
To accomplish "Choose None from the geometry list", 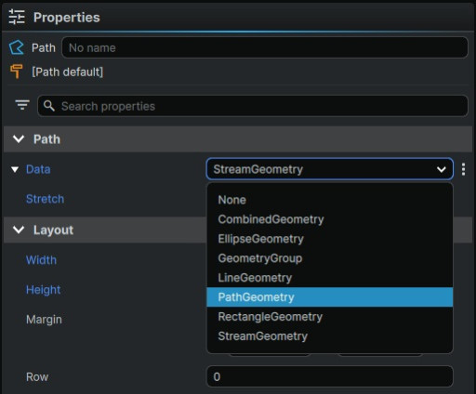I will [330, 200].
